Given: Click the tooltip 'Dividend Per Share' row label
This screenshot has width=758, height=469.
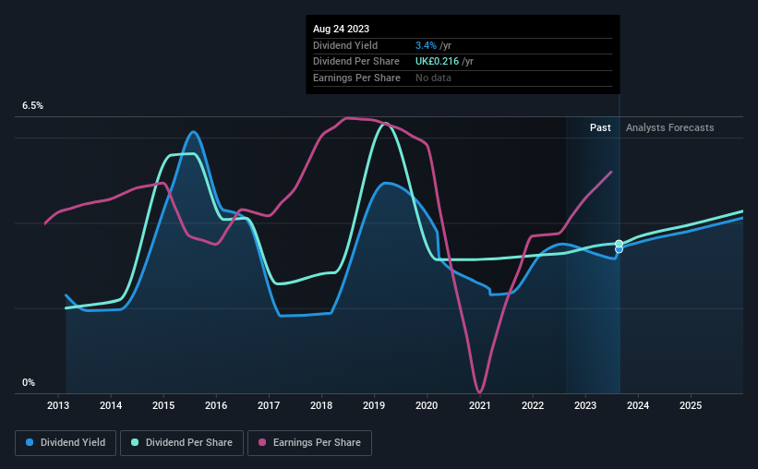Looking at the screenshot, I should 356,62.
